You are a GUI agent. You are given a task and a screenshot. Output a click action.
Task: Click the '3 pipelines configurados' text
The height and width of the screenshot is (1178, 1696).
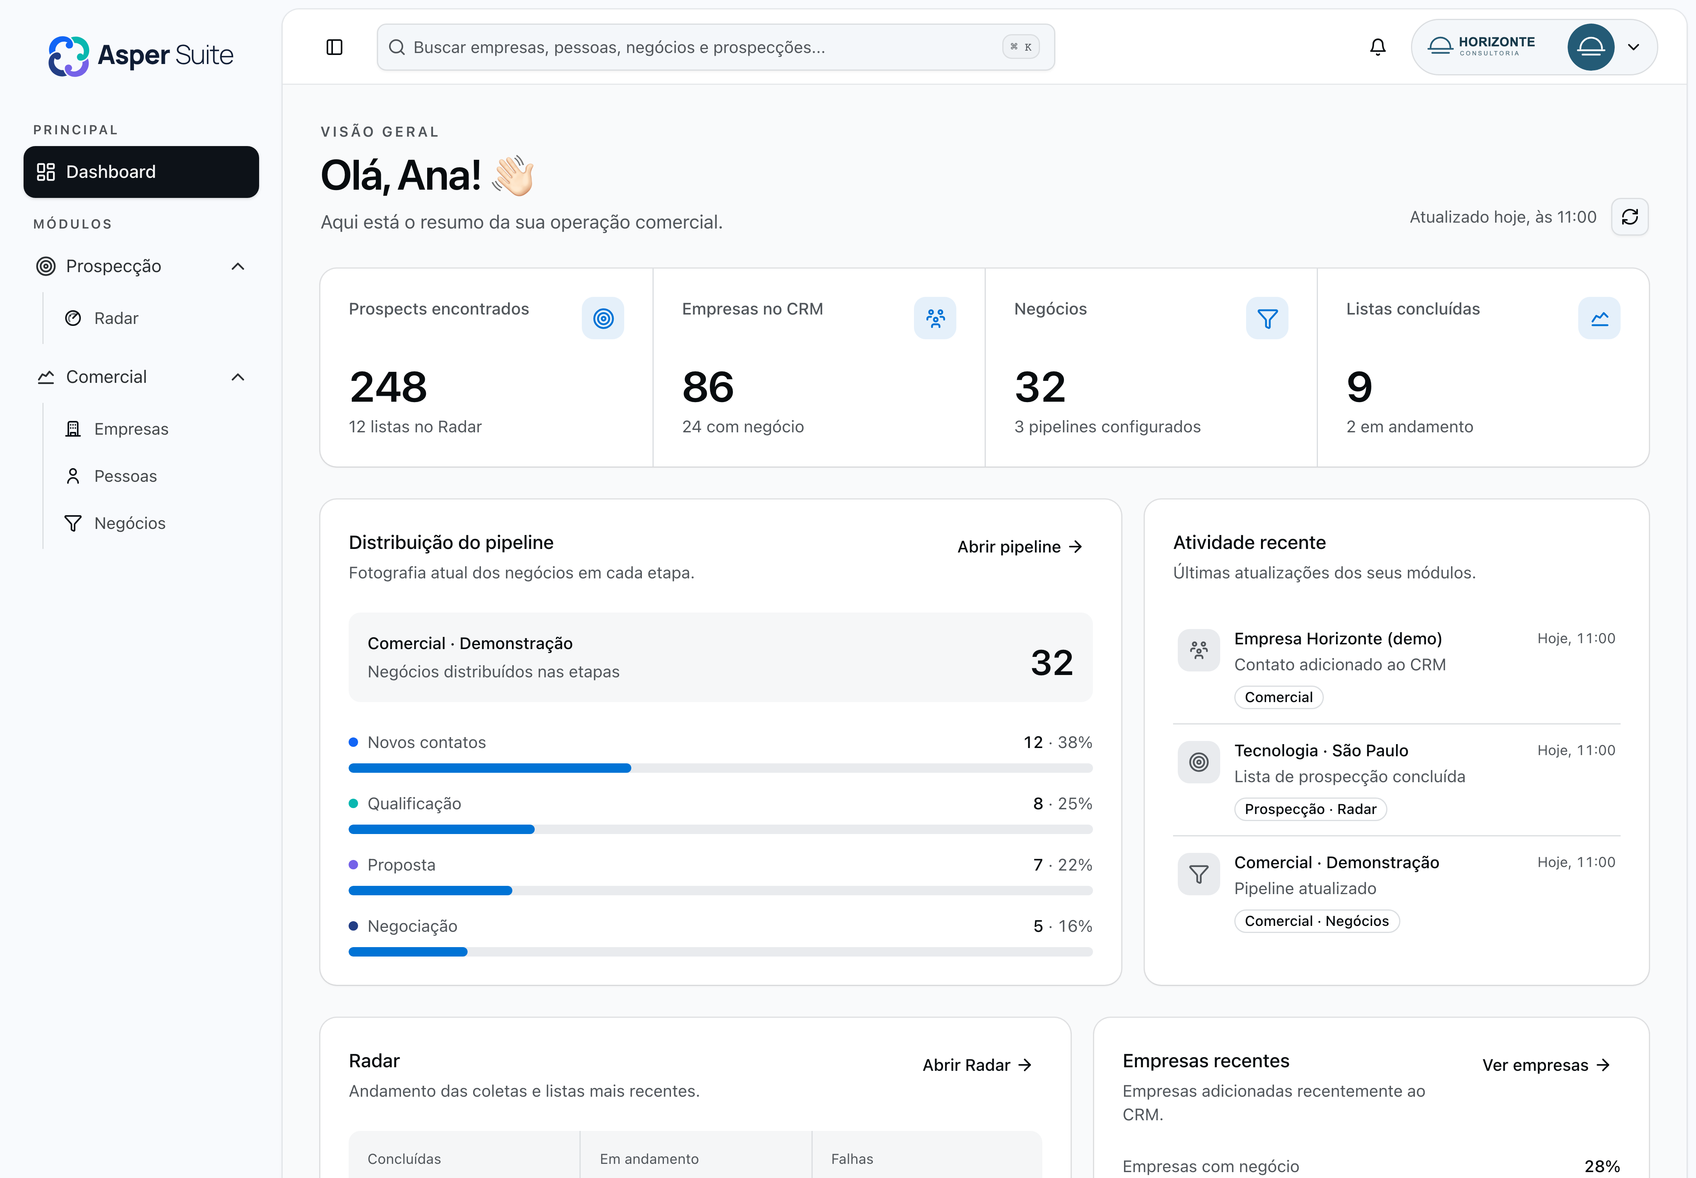(1107, 427)
